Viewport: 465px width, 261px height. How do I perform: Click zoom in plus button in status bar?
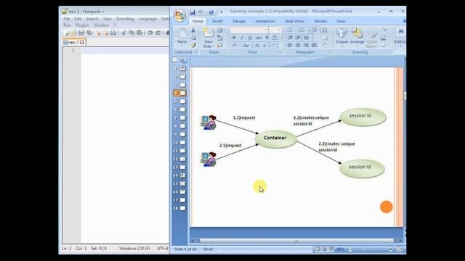point(391,249)
